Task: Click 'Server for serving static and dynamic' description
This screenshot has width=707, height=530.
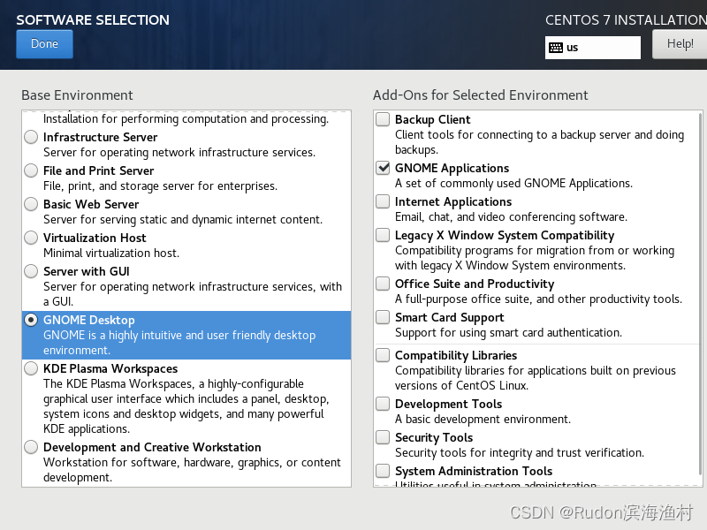Action: point(183,219)
